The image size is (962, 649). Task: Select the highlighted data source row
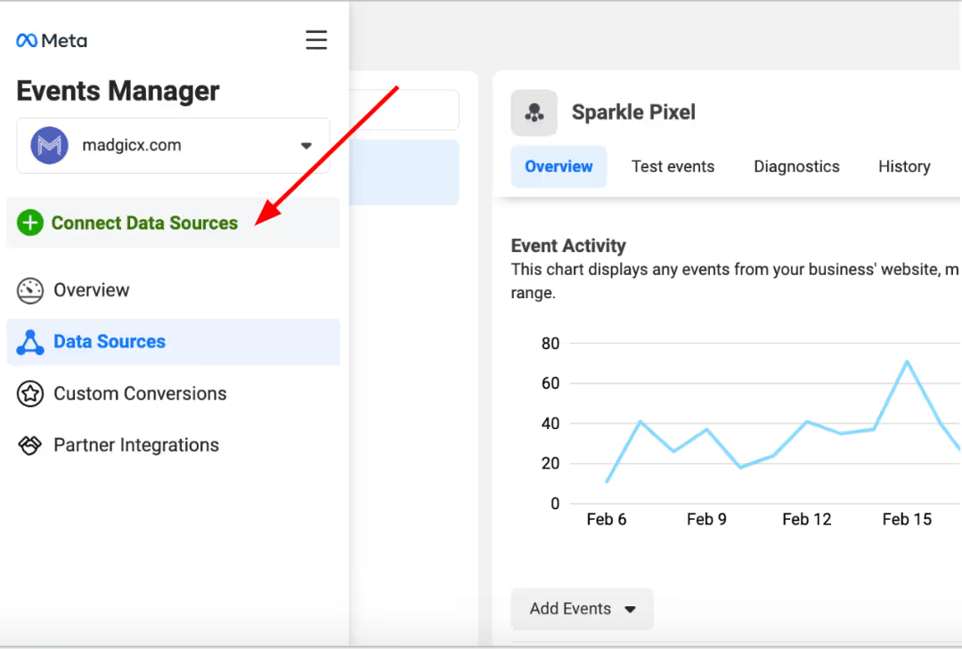pyautogui.click(x=404, y=172)
